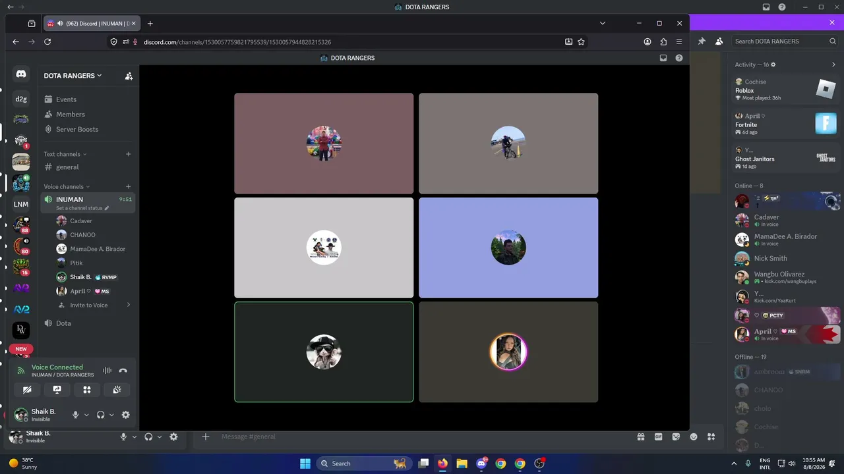The height and width of the screenshot is (474, 844).
Task: Toggle member list icon in background Discord
Action: tap(719, 41)
